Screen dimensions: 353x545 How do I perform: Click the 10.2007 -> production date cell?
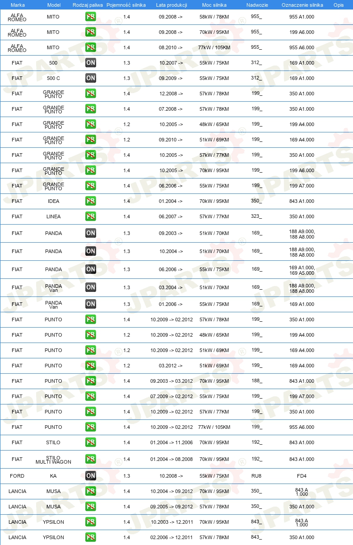pyautogui.click(x=171, y=63)
